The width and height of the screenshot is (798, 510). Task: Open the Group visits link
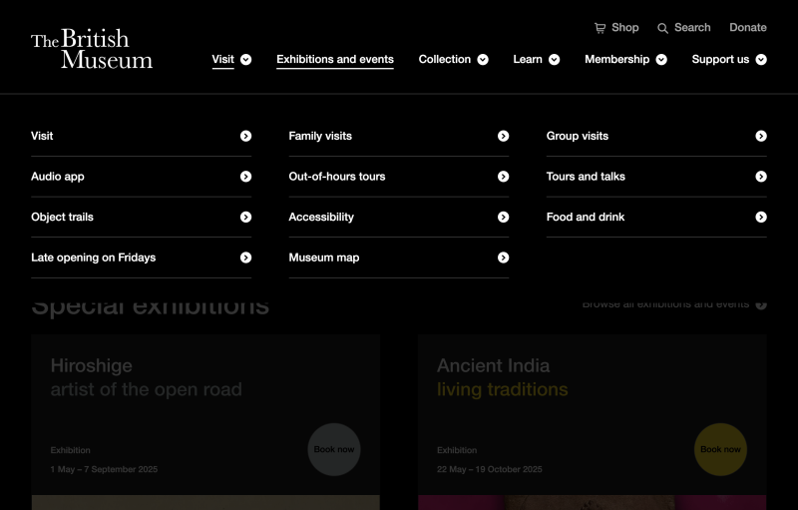click(x=578, y=136)
